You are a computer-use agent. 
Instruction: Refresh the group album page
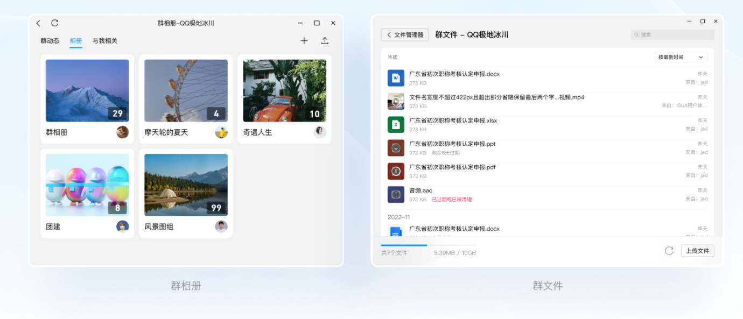pyautogui.click(x=54, y=23)
